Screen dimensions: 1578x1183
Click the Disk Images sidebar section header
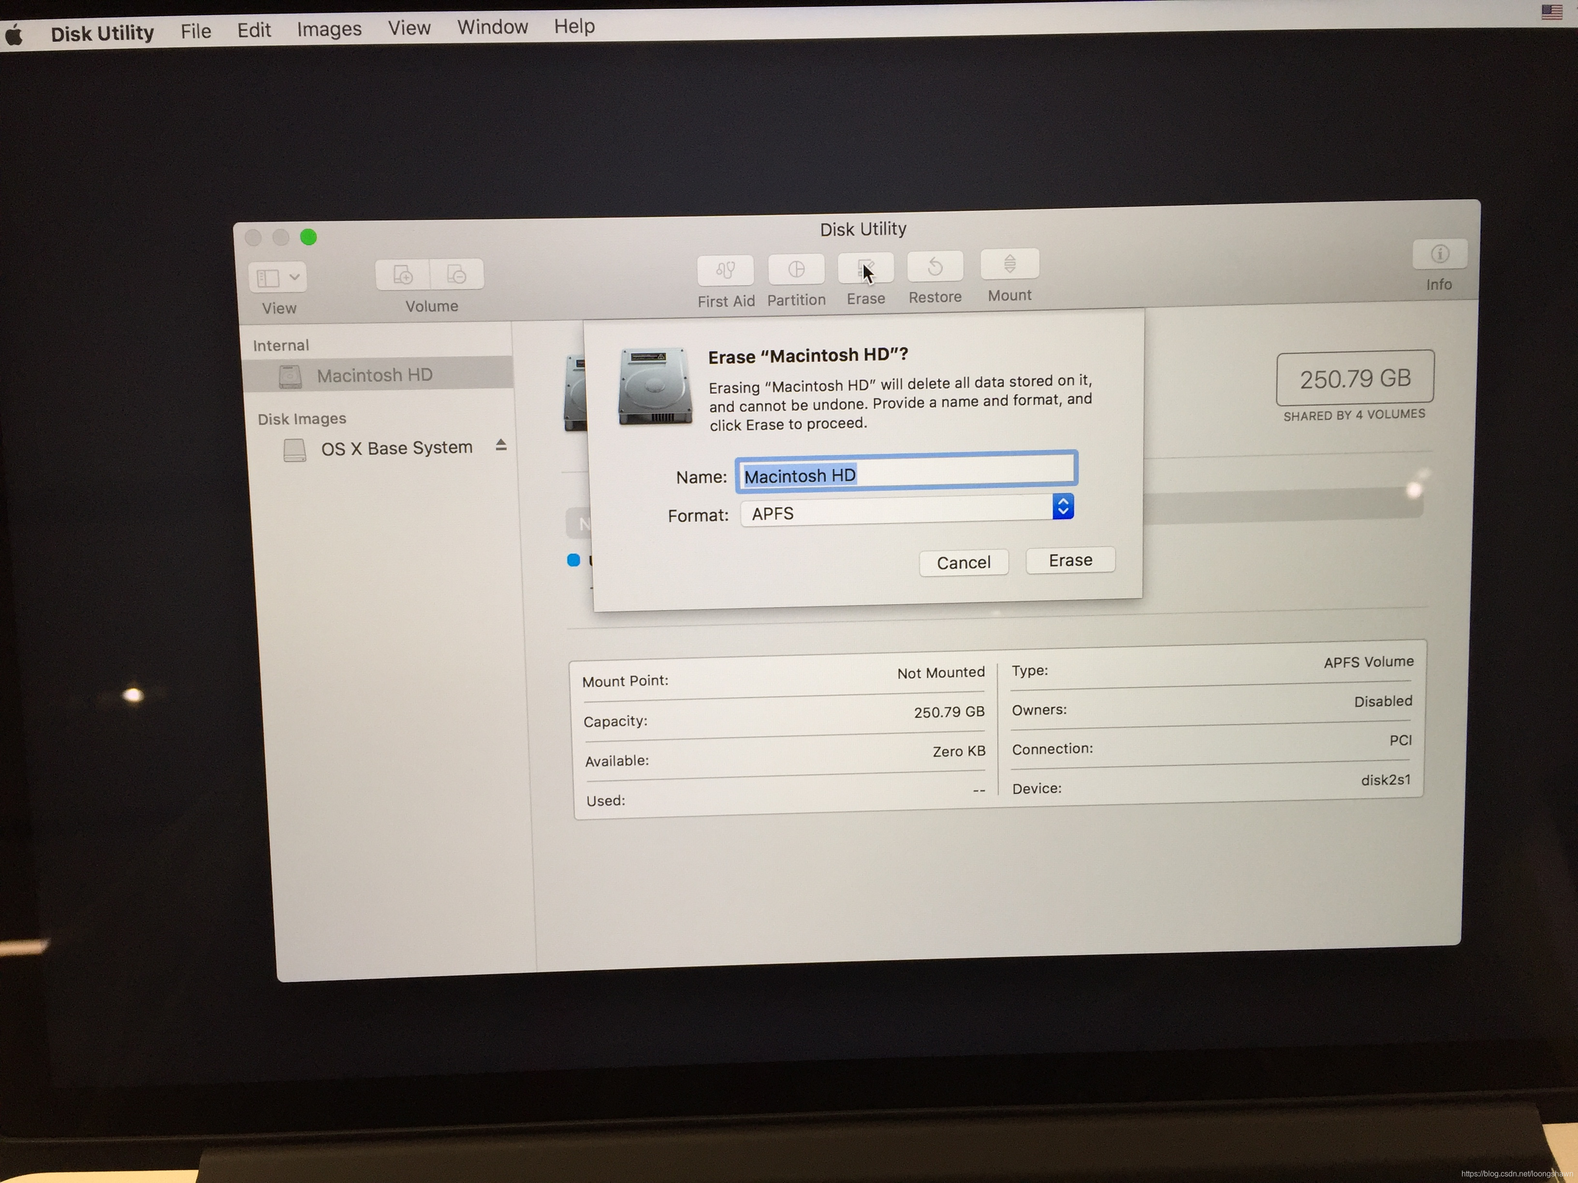[302, 418]
